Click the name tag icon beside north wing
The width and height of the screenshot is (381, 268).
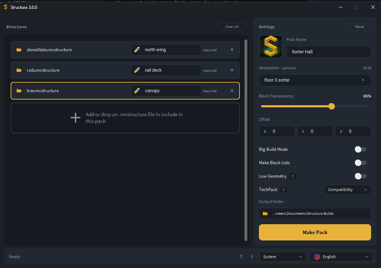point(137,50)
